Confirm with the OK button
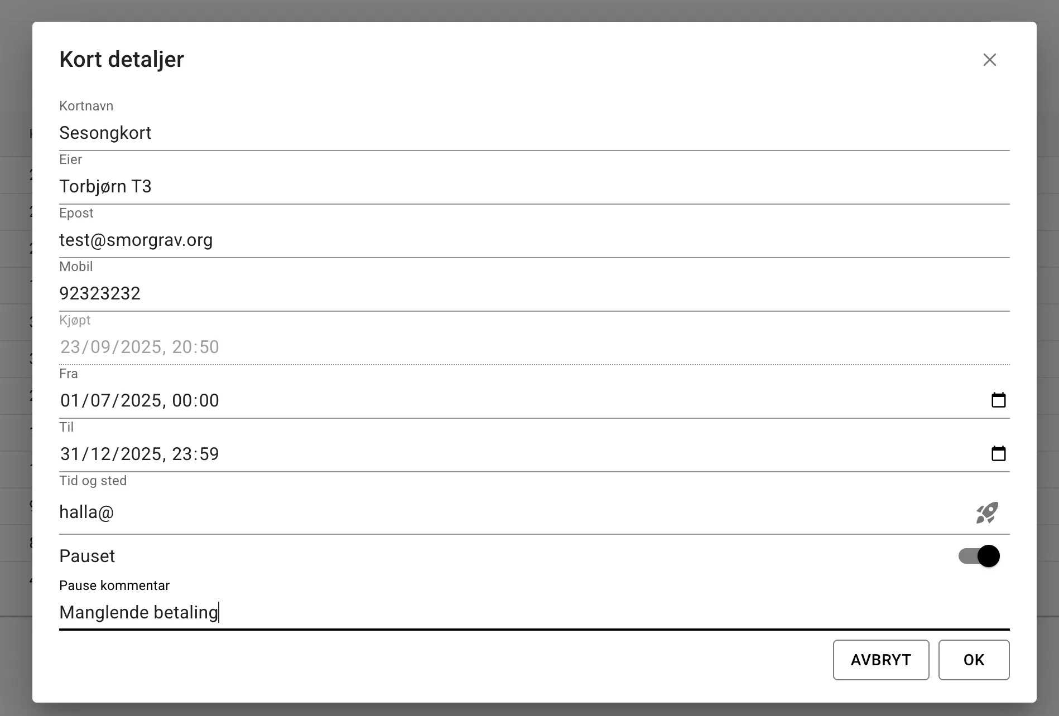Viewport: 1059px width, 716px height. (x=974, y=660)
